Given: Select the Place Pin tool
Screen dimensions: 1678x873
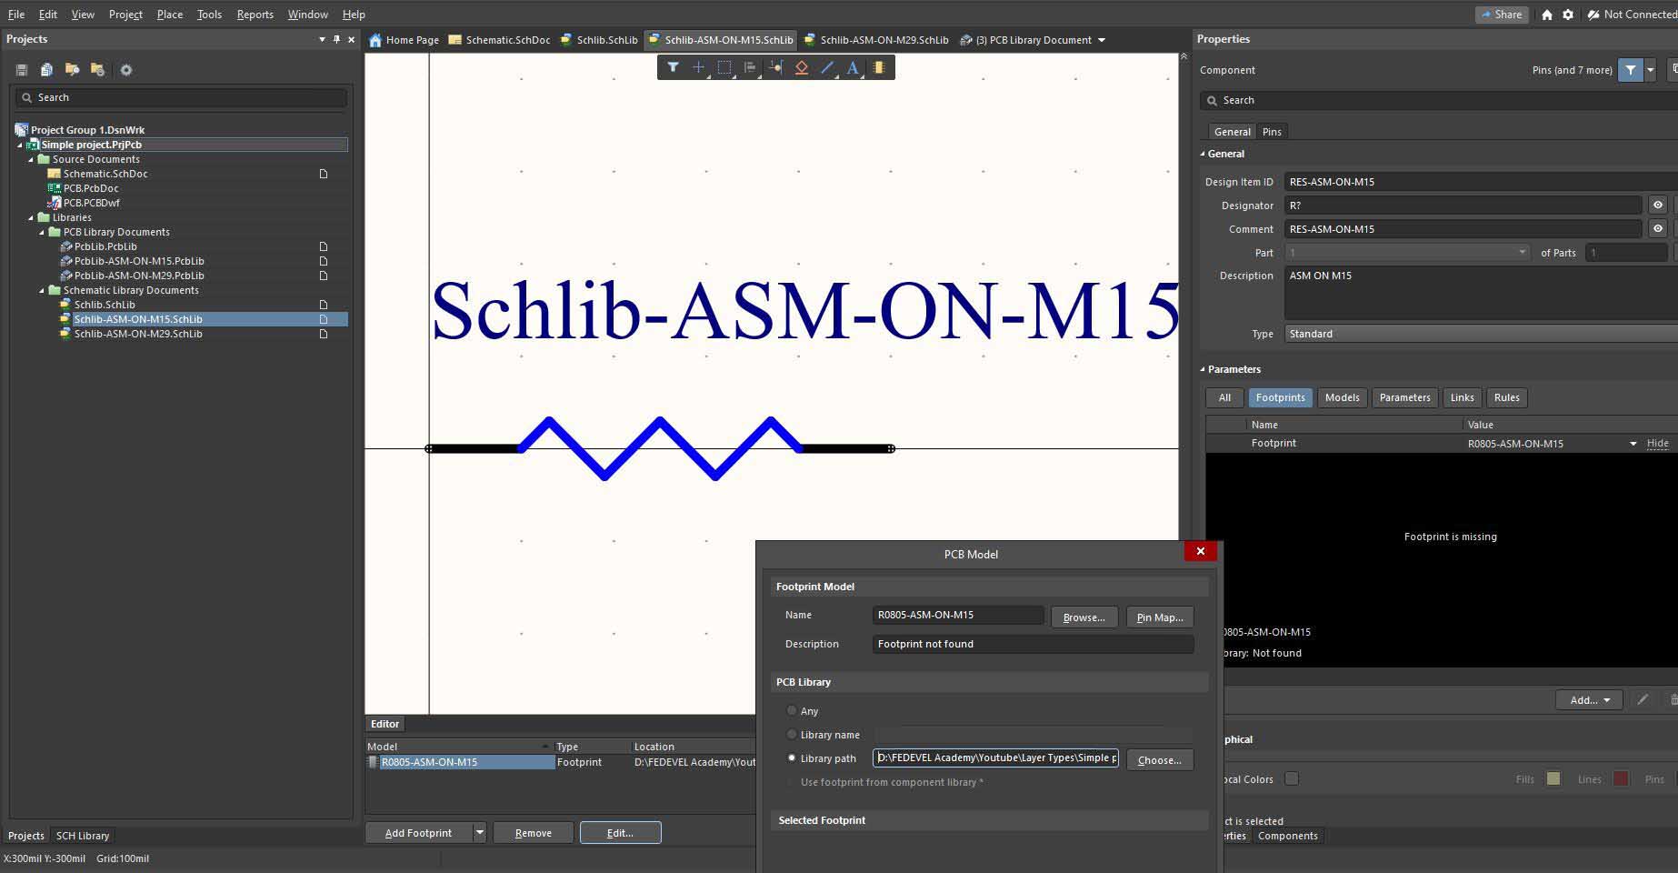Looking at the screenshot, I should click(x=775, y=67).
